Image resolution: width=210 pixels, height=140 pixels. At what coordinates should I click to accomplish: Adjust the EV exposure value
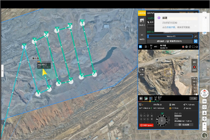(151, 47)
